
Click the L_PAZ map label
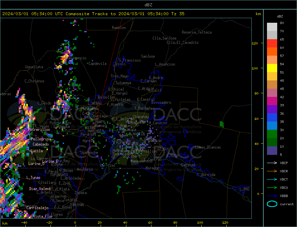[x=245, y=189]
